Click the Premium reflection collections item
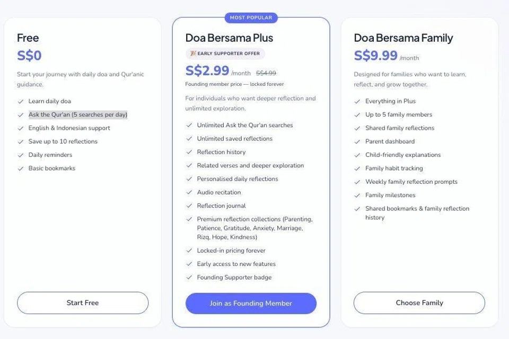 (x=255, y=228)
